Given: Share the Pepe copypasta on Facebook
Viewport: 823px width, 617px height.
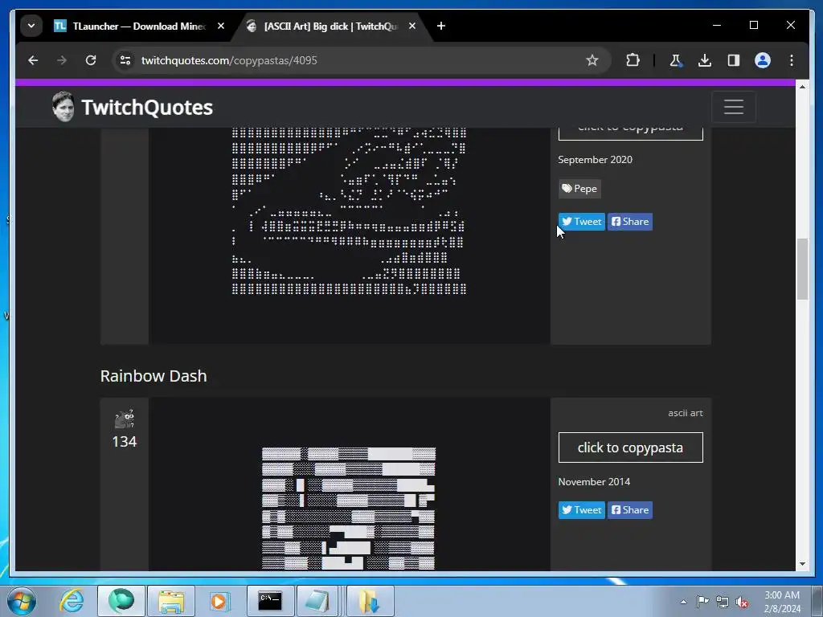Looking at the screenshot, I should click(630, 222).
